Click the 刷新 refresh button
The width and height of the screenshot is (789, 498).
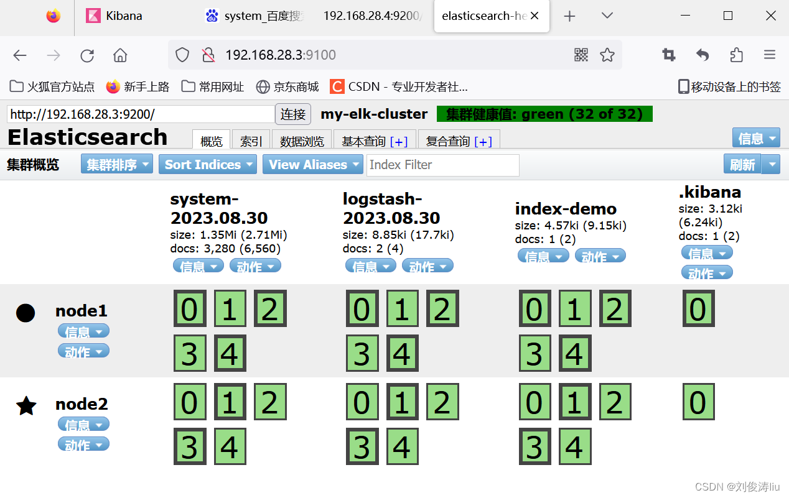coord(742,164)
